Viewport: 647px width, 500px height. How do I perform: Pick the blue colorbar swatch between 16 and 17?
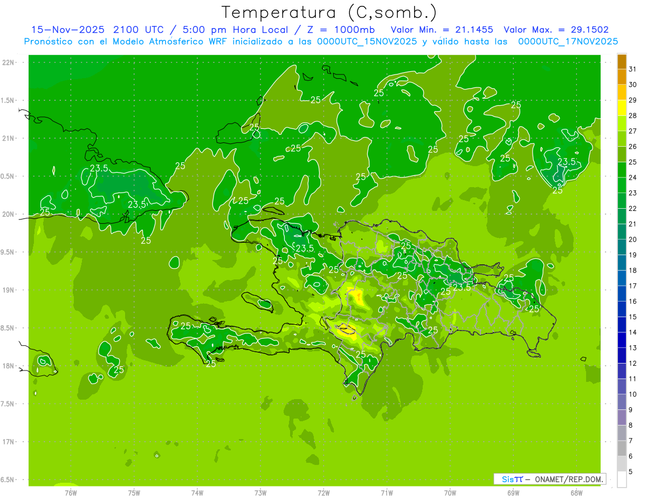tap(622, 294)
